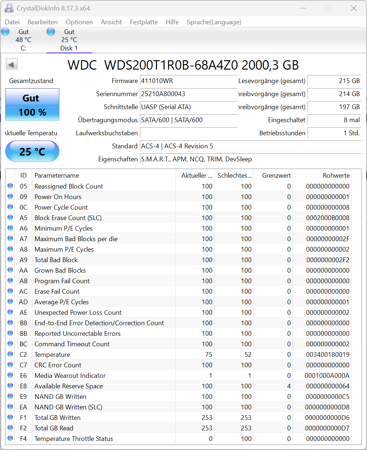This screenshot has width=367, height=450.
Task: Click the previous disk arrow button
Action: click(12, 65)
